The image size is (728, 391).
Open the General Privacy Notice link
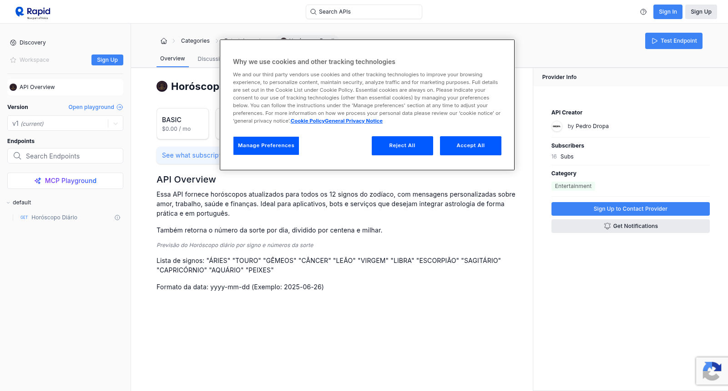coord(354,121)
